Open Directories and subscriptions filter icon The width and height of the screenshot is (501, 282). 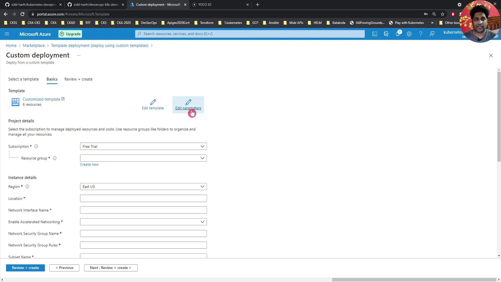coord(386,34)
